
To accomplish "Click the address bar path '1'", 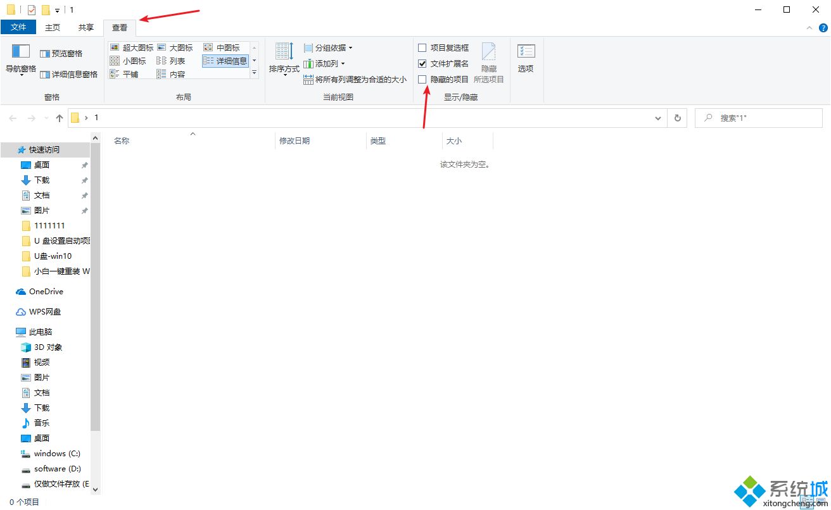I will (96, 118).
